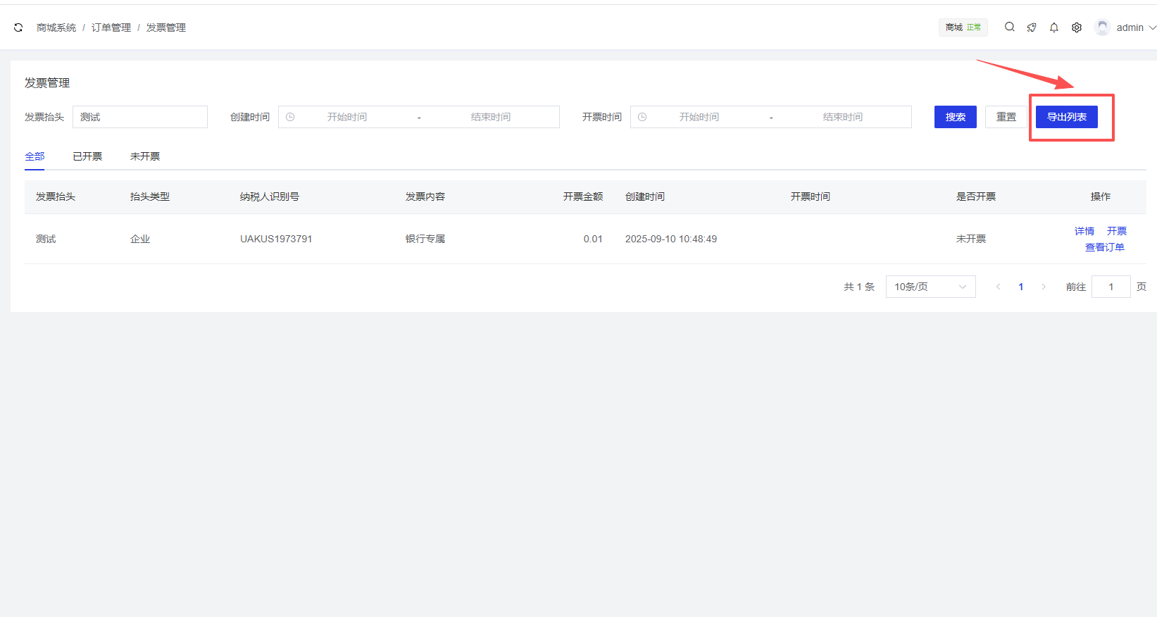
Task: Click the admin avatar image
Action: [1102, 27]
